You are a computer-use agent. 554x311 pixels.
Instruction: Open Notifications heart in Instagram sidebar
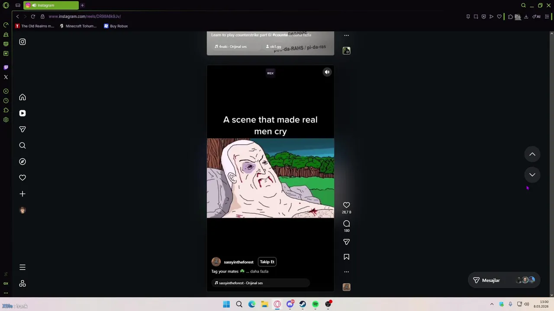(23, 178)
